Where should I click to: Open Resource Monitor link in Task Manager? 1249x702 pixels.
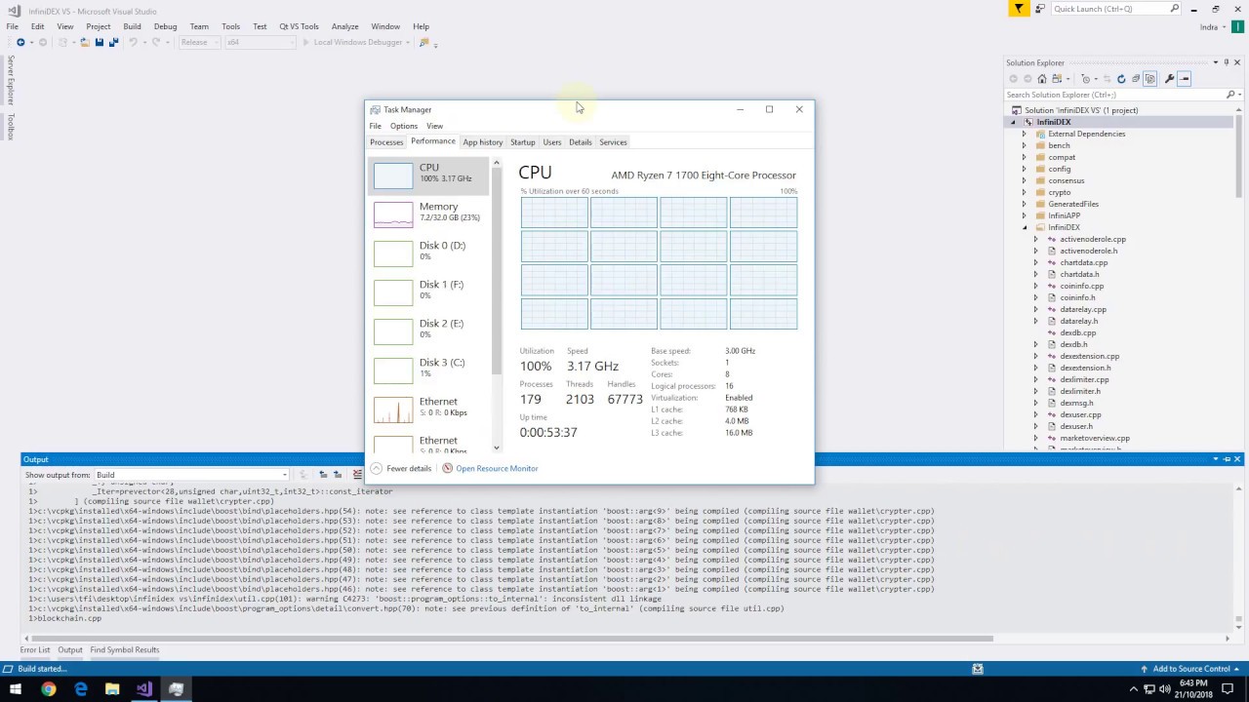click(497, 469)
